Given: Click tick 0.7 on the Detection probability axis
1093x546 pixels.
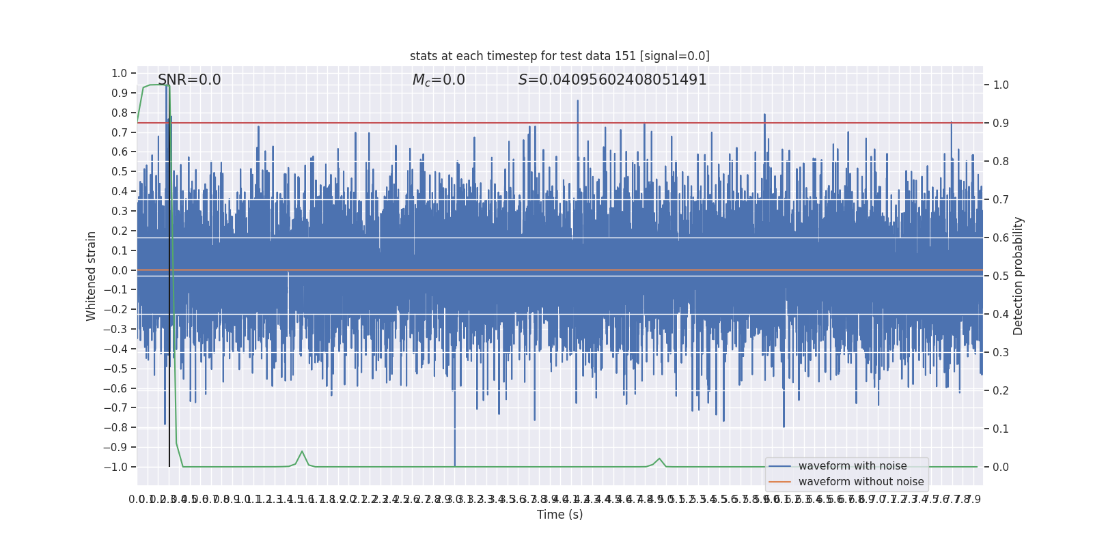Looking at the screenshot, I should coord(1001,199).
